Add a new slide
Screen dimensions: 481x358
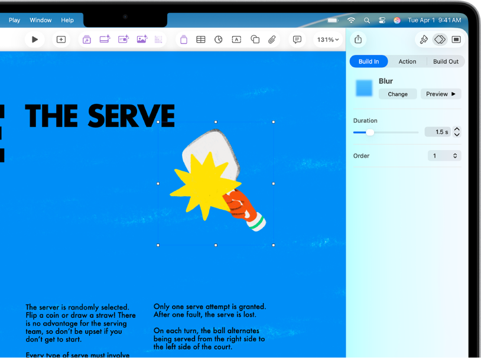(x=60, y=40)
